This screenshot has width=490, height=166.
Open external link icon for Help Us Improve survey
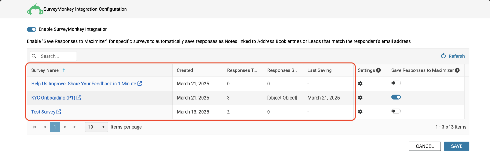pyautogui.click(x=140, y=84)
